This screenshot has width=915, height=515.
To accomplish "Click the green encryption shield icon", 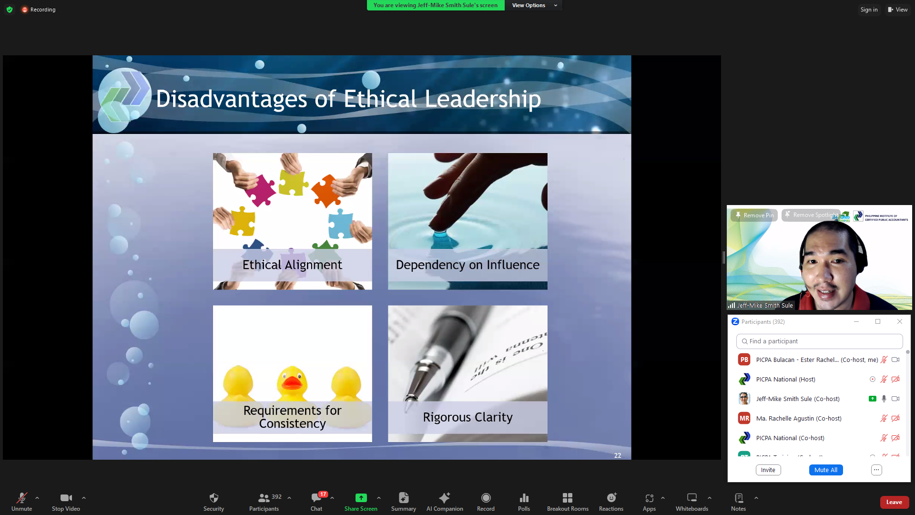I will pos(10,10).
